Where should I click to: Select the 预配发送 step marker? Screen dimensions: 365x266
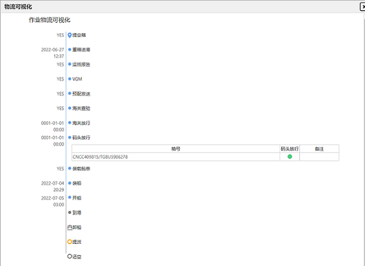[x=70, y=94]
